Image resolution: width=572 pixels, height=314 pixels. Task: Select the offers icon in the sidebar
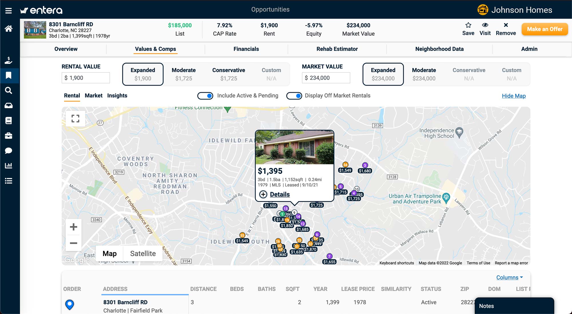(9, 60)
